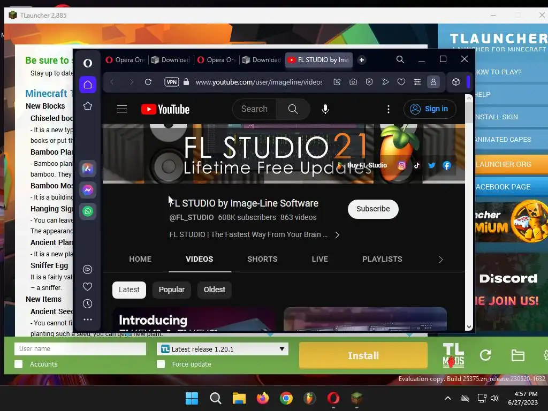Click the Buy FL Studio banner link
The height and width of the screenshot is (411, 548).
click(x=362, y=165)
